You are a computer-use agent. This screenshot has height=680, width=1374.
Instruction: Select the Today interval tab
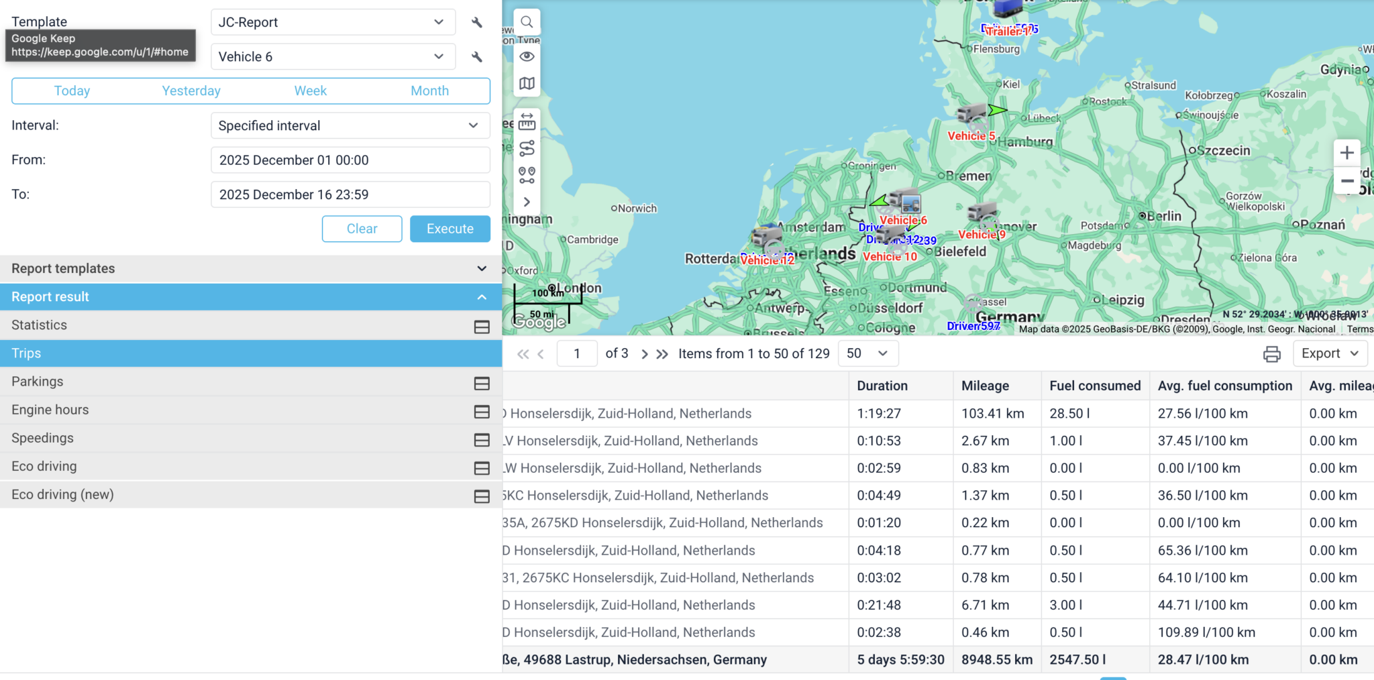coord(72,91)
